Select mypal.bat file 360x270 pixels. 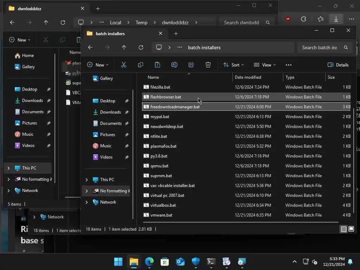point(246,117)
